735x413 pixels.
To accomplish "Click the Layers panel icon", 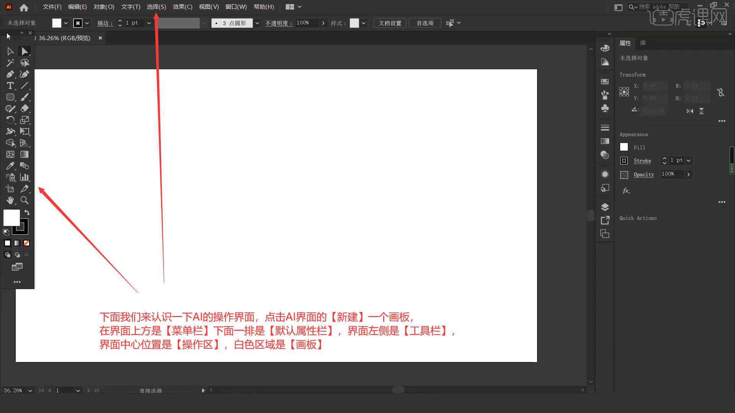I will click(605, 207).
